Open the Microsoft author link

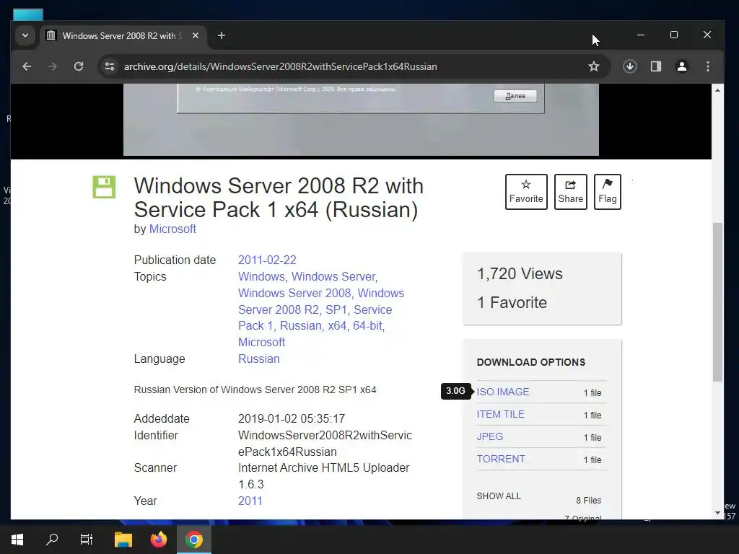click(x=172, y=229)
